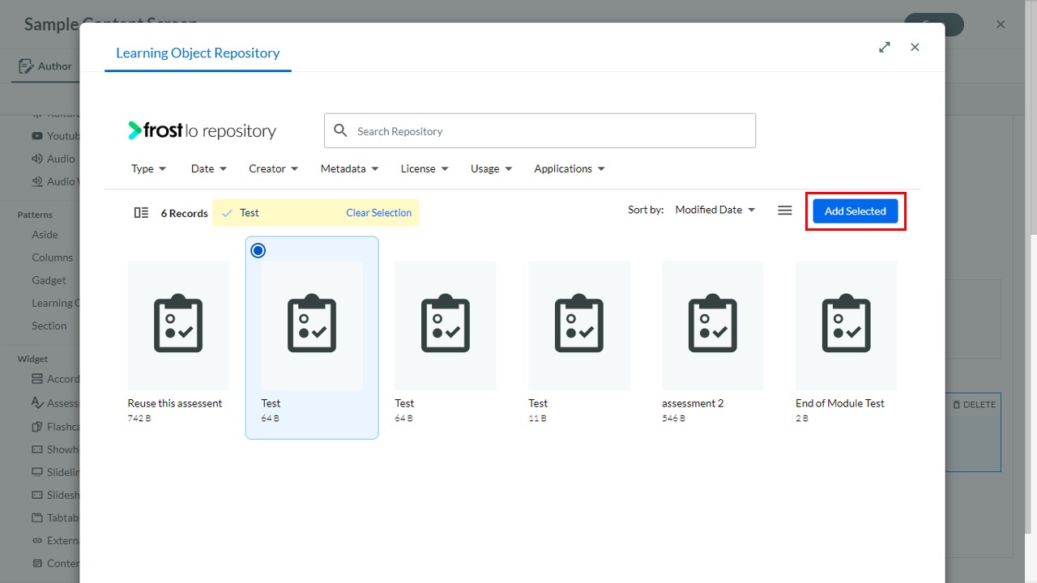Click the 6 Records count label
This screenshot has width=1037, height=583.
pos(184,213)
